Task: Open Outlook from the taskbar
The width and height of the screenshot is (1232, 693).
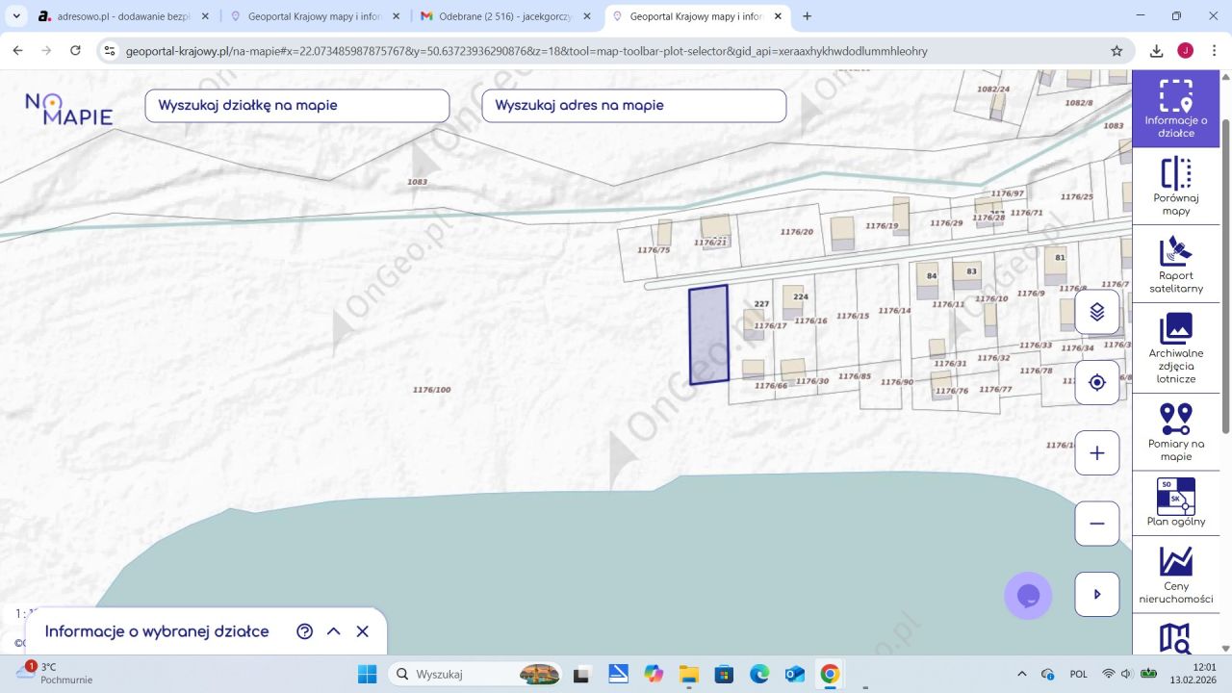Action: (795, 674)
